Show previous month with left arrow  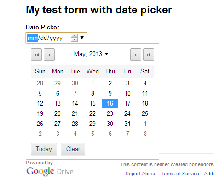click(49, 55)
